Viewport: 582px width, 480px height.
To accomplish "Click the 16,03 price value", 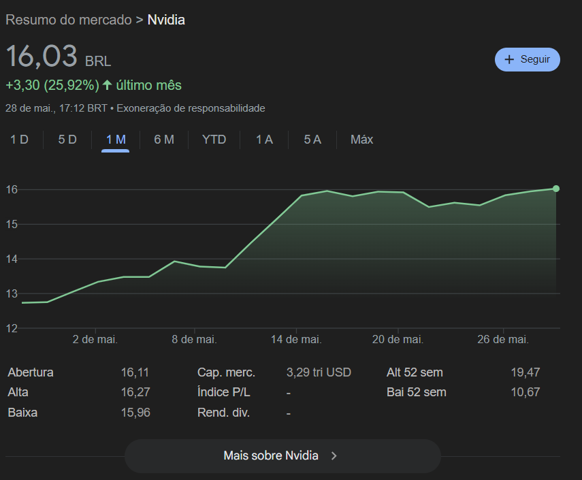I will click(42, 57).
